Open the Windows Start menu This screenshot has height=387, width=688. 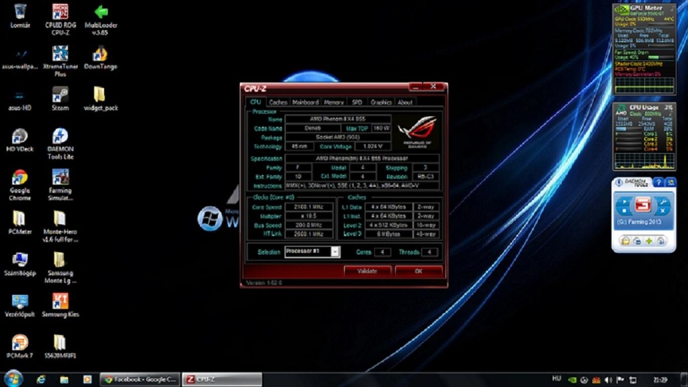(13, 379)
